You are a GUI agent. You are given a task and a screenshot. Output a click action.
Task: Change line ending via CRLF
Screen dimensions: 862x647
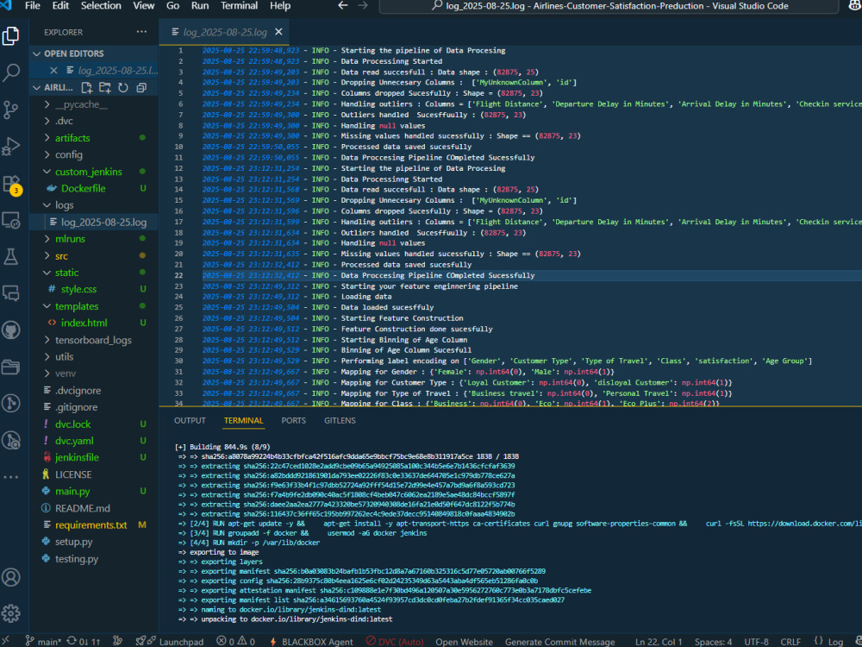tap(790, 642)
